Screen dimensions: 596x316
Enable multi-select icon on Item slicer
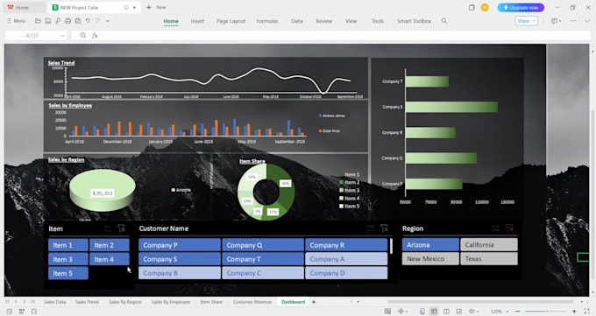(x=108, y=228)
